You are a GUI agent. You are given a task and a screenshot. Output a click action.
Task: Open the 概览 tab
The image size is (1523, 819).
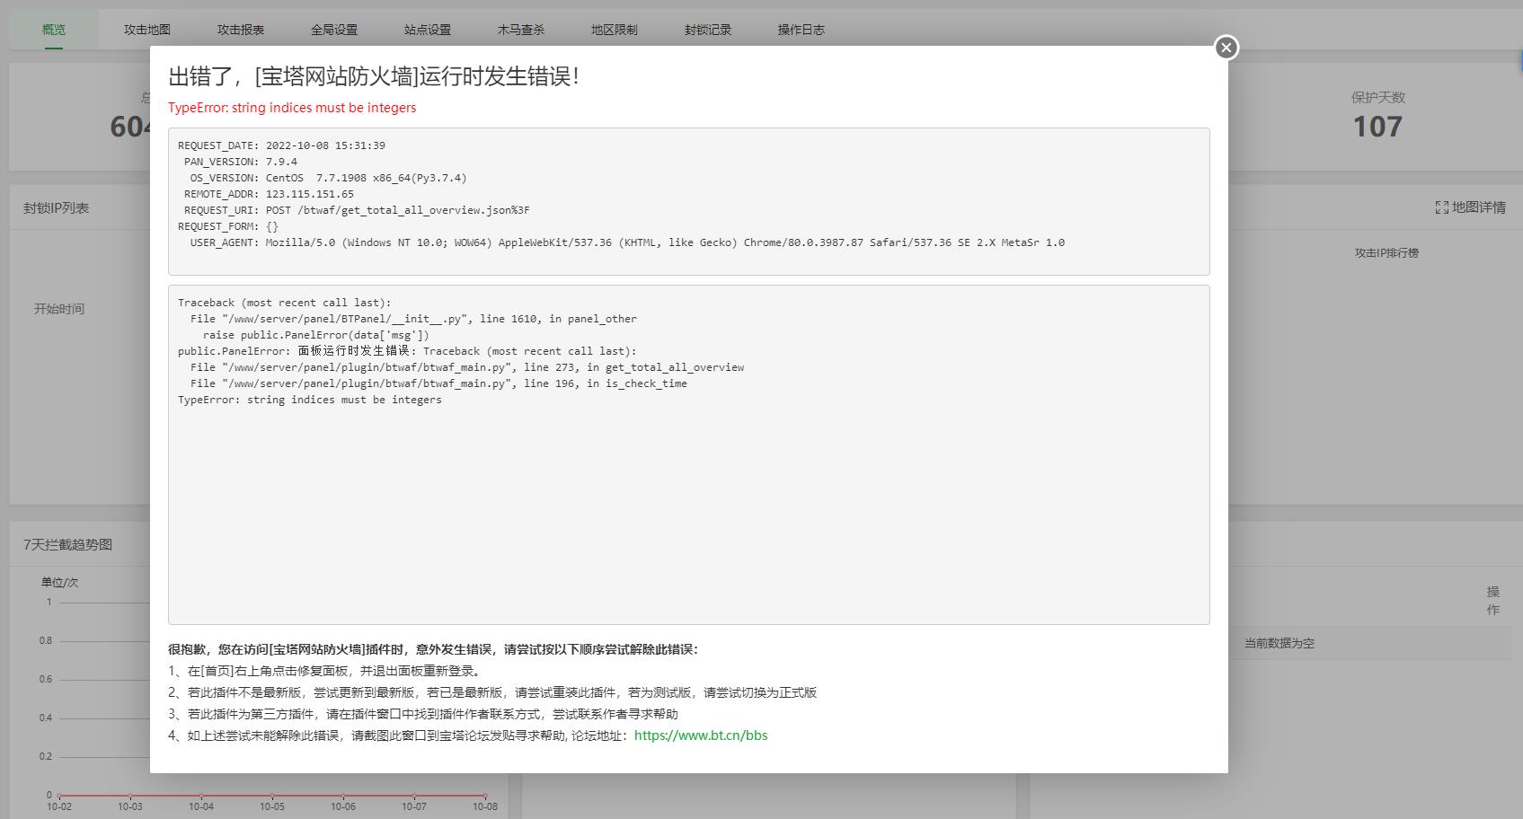(54, 30)
